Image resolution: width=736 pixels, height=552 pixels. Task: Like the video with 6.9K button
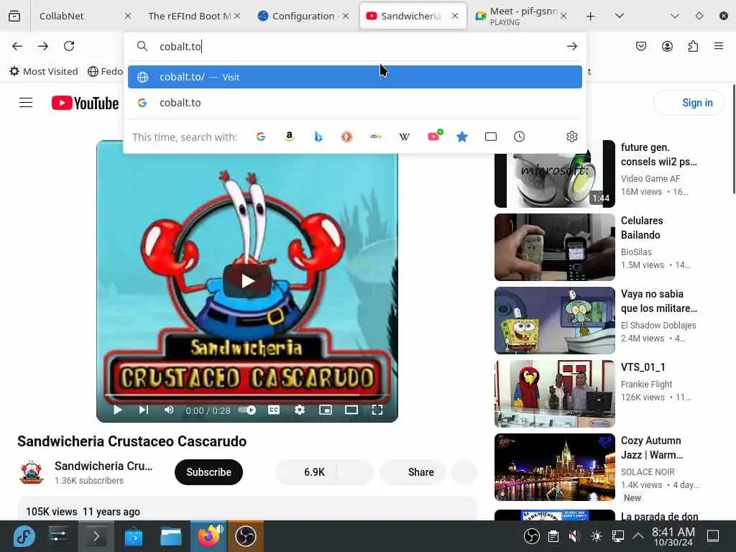[305, 472]
